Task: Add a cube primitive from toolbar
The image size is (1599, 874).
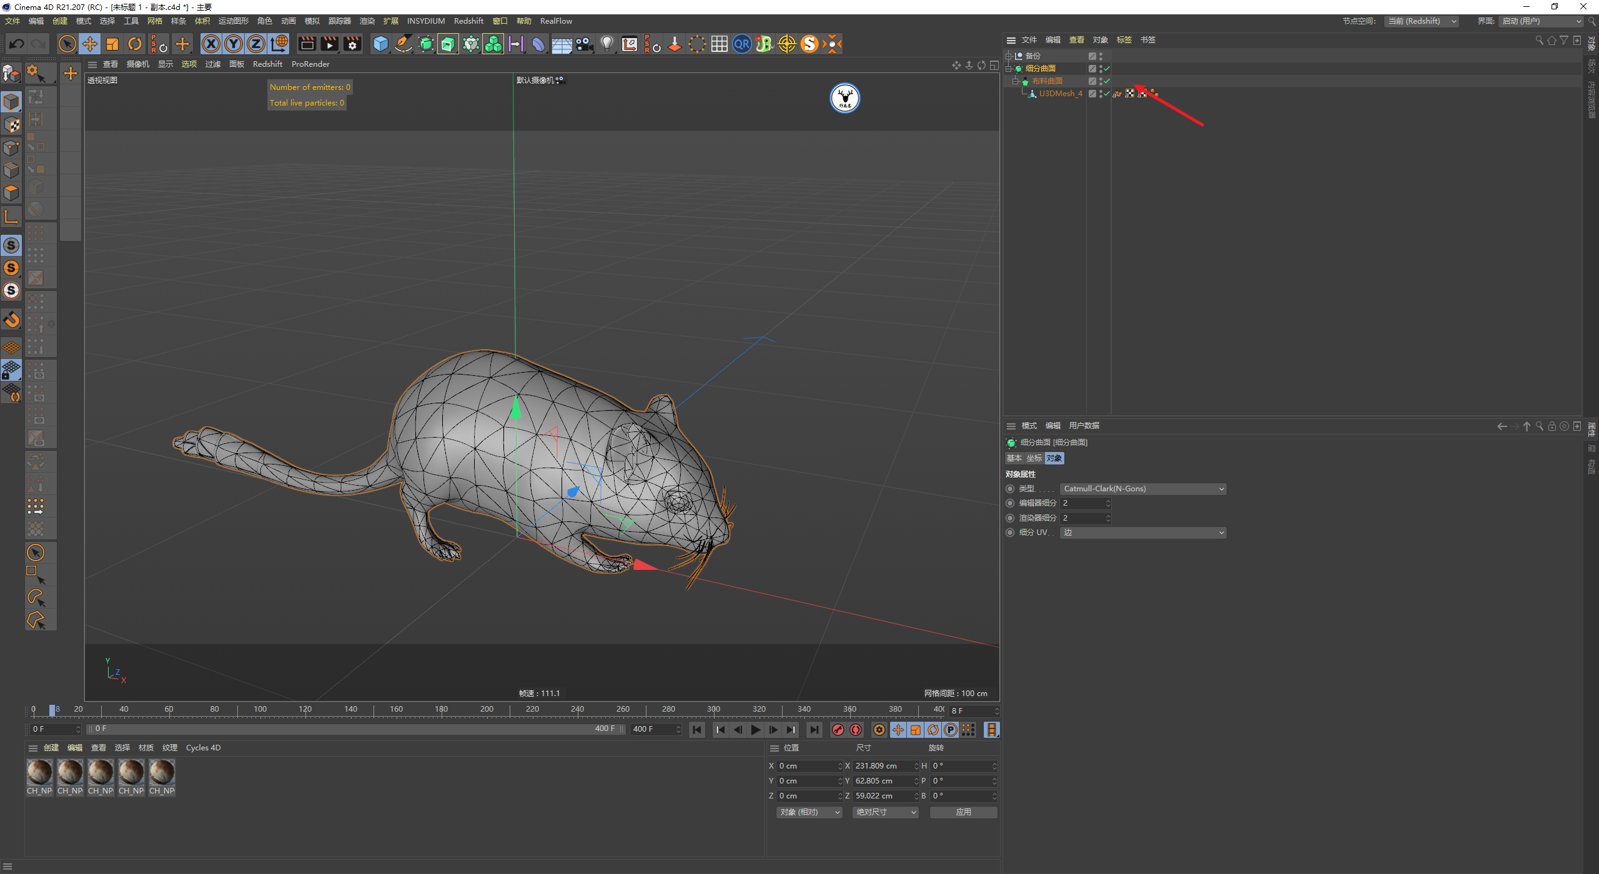Action: [380, 44]
